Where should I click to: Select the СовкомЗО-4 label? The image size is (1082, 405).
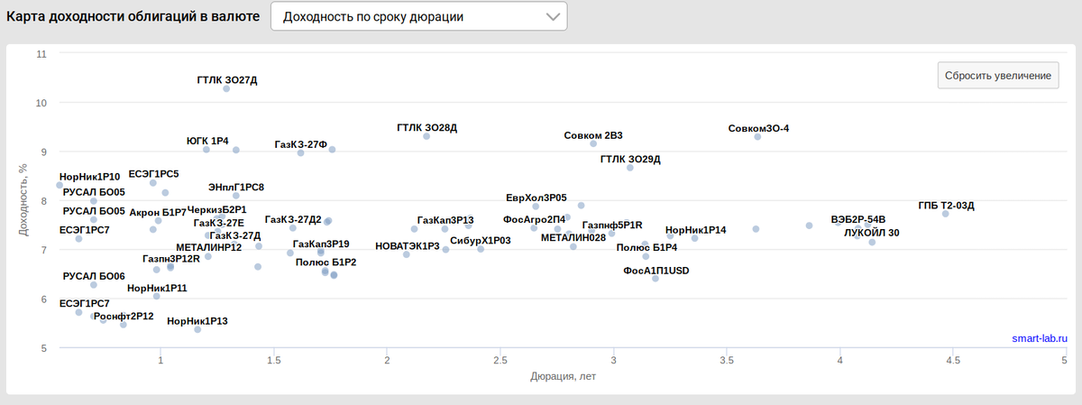(x=758, y=128)
